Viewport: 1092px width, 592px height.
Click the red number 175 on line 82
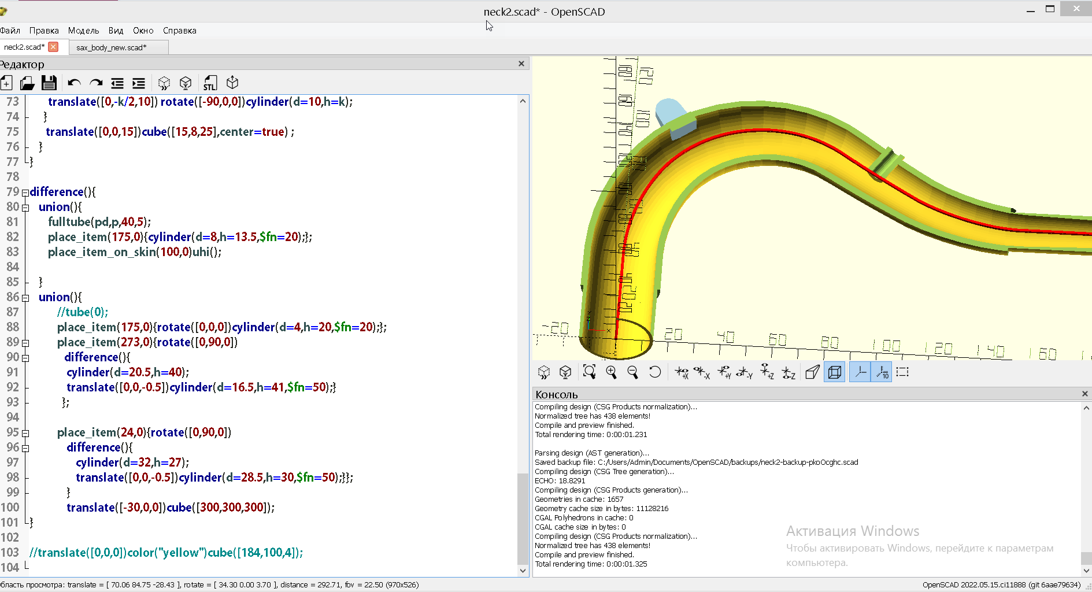121,237
